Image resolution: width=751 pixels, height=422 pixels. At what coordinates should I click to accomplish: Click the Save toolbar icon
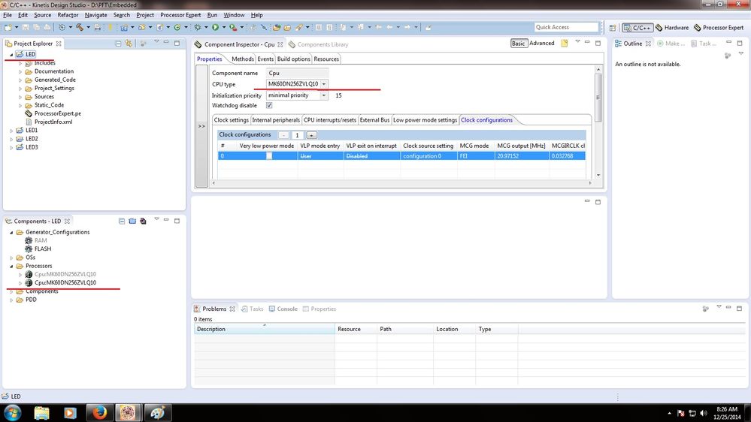point(26,27)
